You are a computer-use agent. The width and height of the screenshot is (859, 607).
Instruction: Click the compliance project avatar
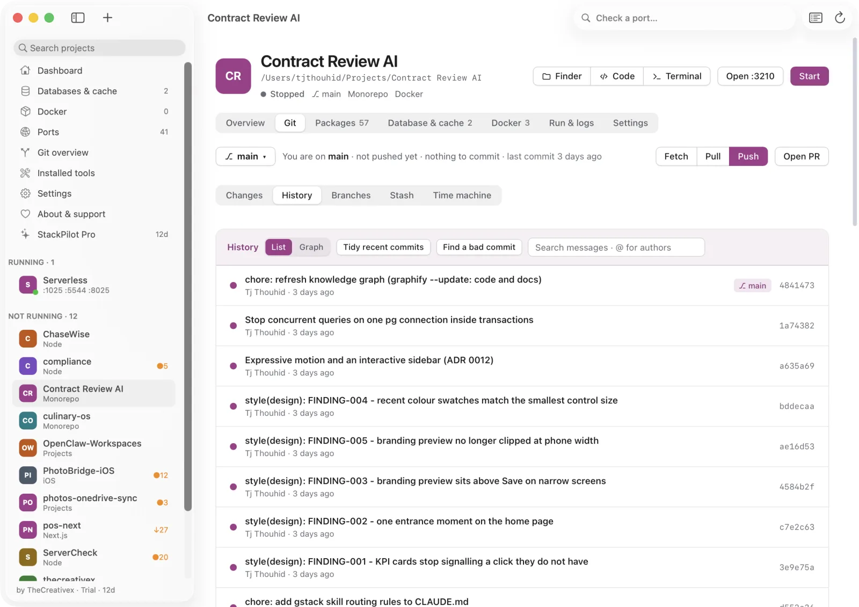(x=28, y=366)
